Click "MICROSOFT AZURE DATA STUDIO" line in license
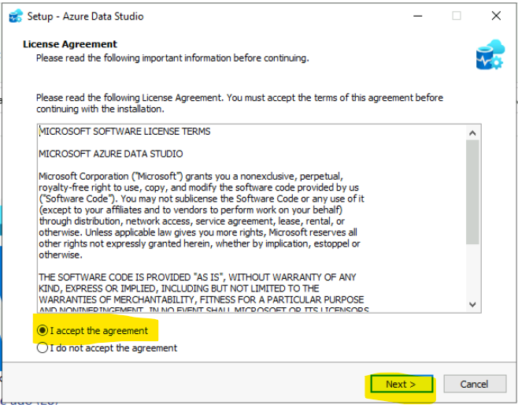The image size is (518, 405). coord(111,154)
